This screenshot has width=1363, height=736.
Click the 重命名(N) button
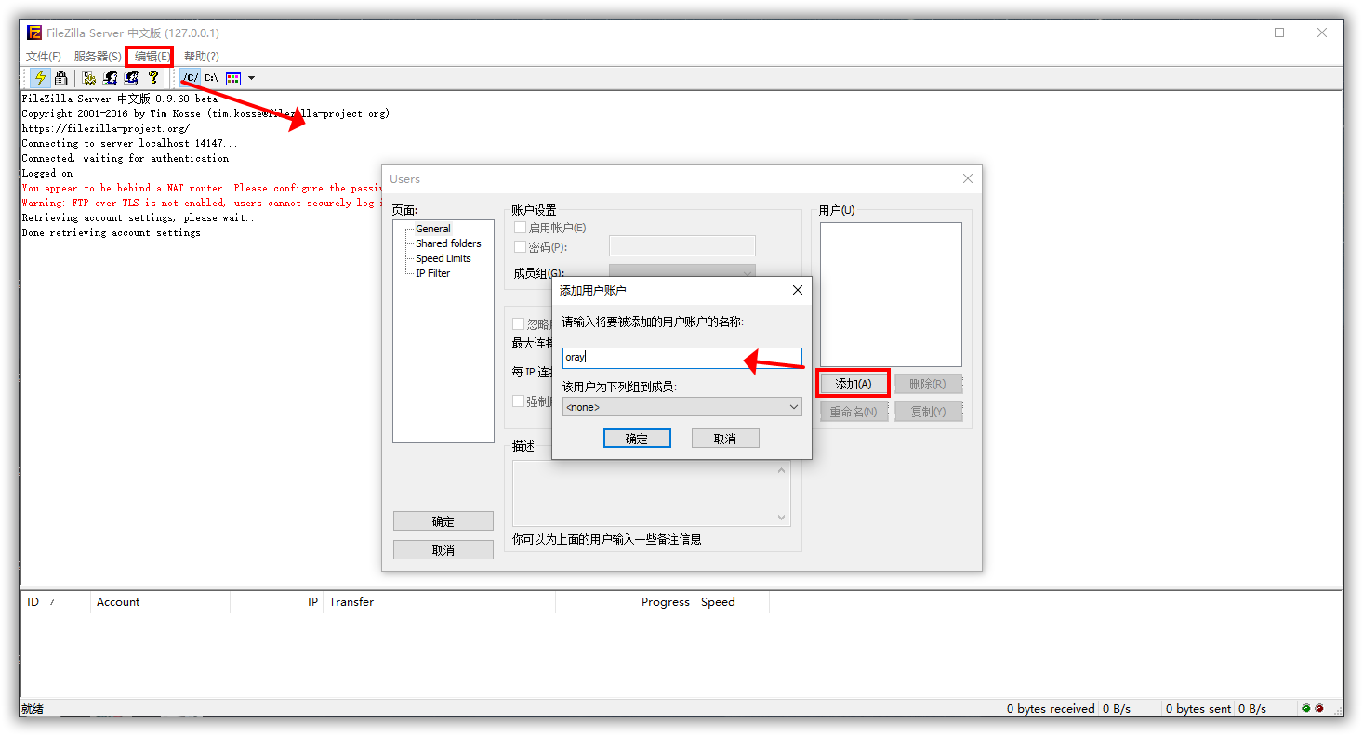(x=854, y=412)
